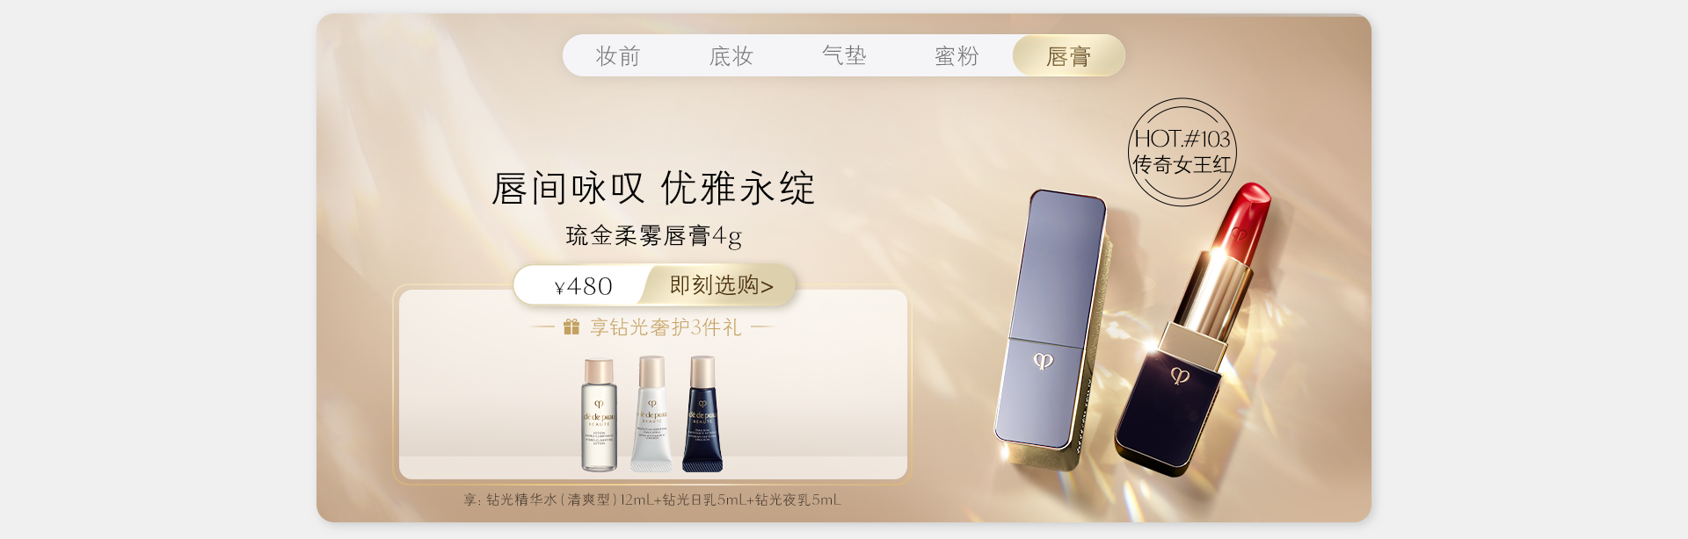Click the gold logo on navy lipstick base
This screenshot has width=1688, height=539.
pyautogui.click(x=1181, y=377)
